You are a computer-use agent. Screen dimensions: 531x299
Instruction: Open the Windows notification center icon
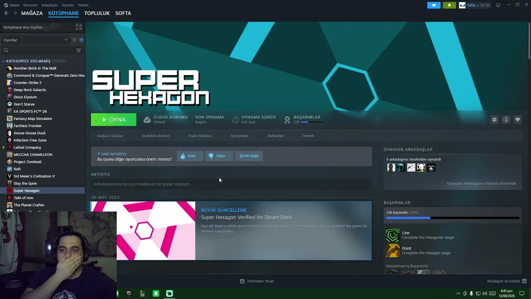522,294
